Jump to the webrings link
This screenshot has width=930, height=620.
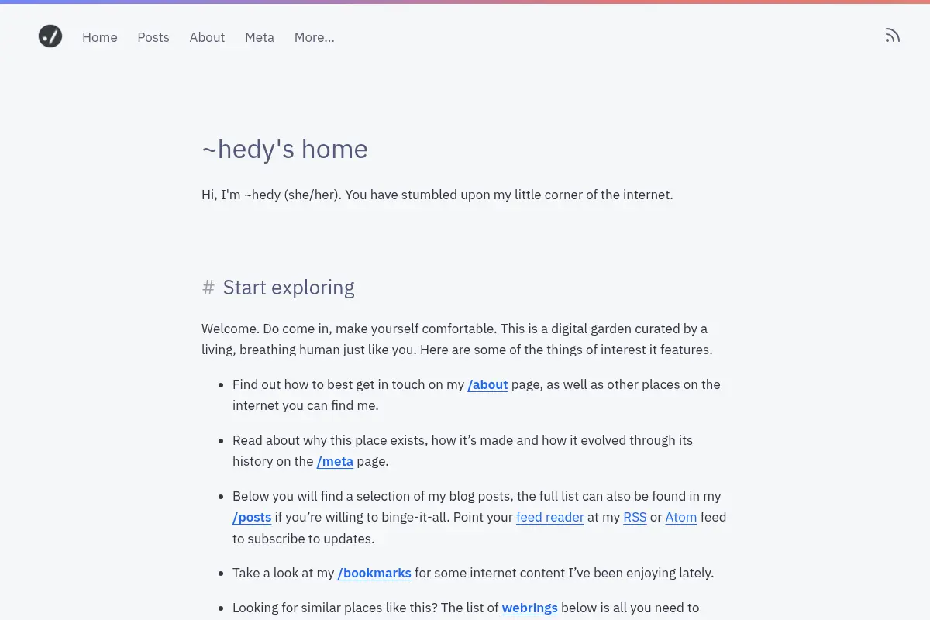point(530,608)
